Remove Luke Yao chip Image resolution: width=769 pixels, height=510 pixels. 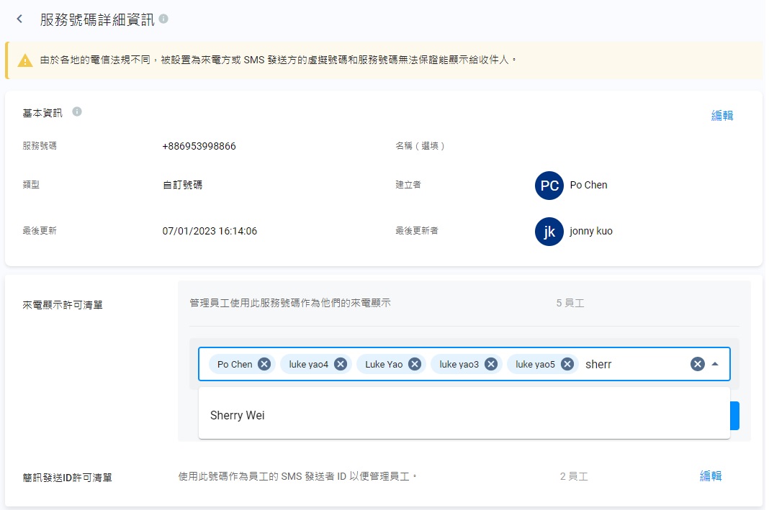(415, 364)
